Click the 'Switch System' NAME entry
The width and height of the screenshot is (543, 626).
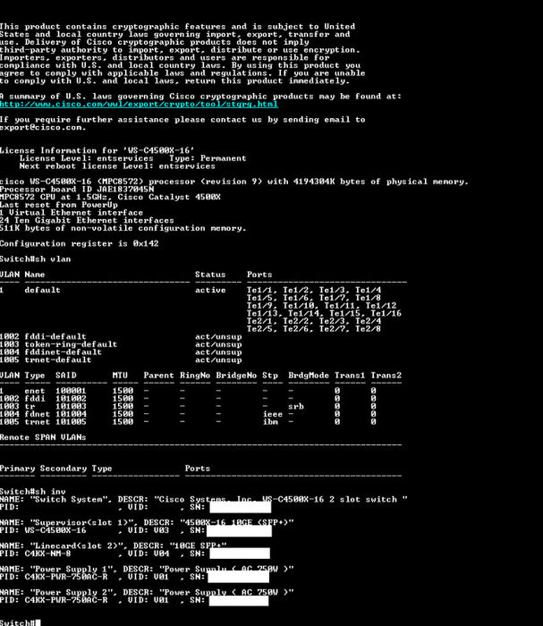(x=66, y=499)
